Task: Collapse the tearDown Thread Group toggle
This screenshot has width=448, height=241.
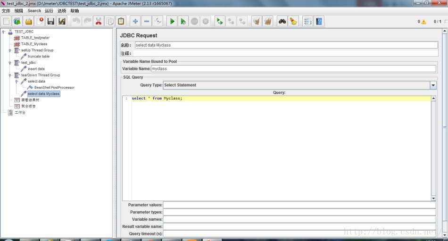Action: tap(10, 75)
